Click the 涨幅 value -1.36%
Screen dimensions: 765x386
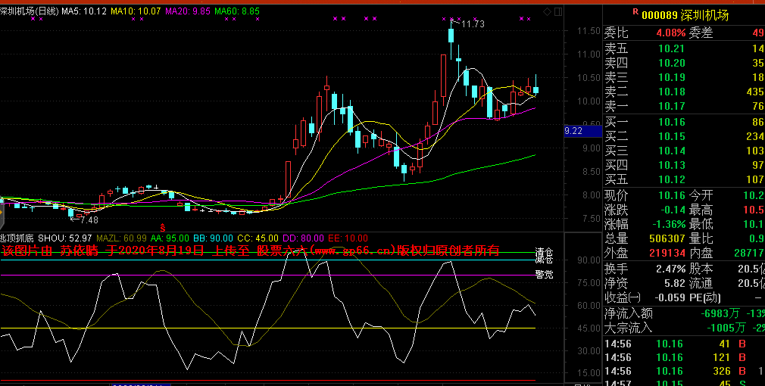pyautogui.click(x=669, y=225)
